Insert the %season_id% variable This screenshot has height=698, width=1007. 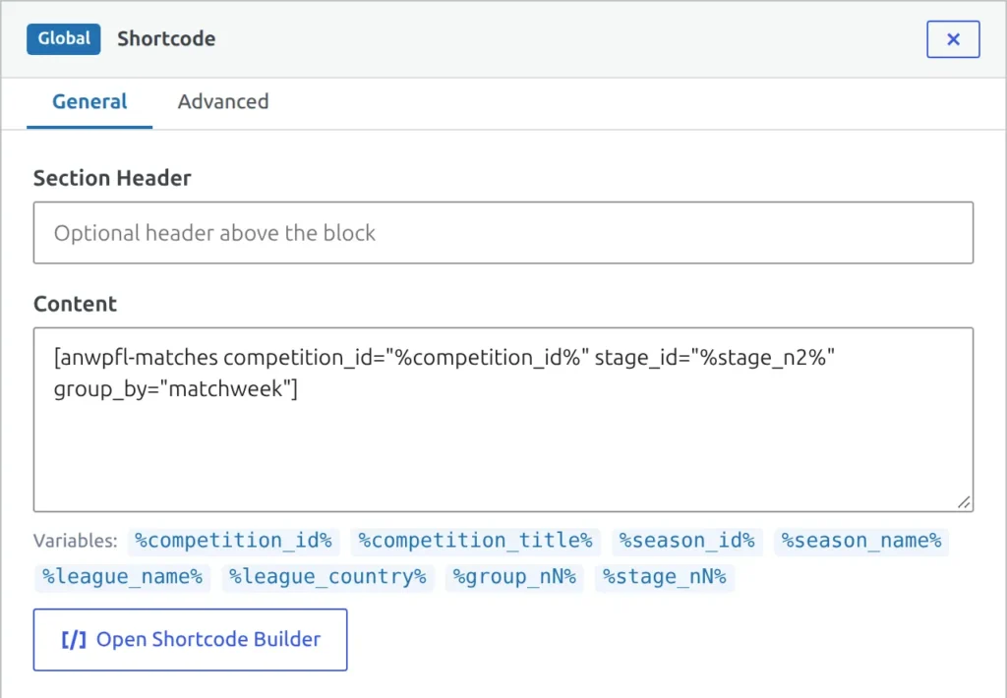tap(686, 541)
